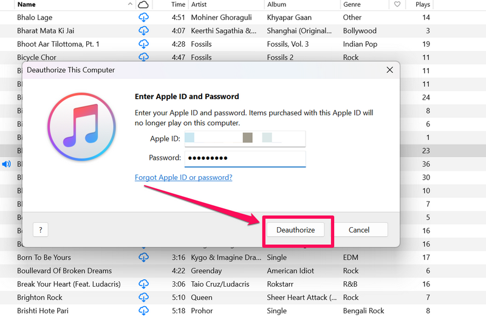Click the 4:51 time of Bhalo Lage

point(178,18)
